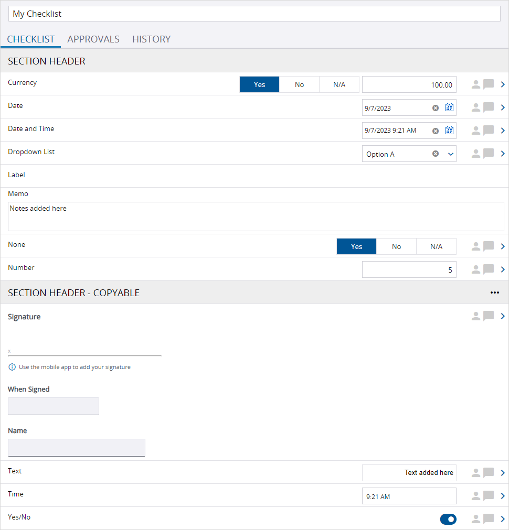
Task: Click comment icon on Signature row
Action: click(x=489, y=316)
